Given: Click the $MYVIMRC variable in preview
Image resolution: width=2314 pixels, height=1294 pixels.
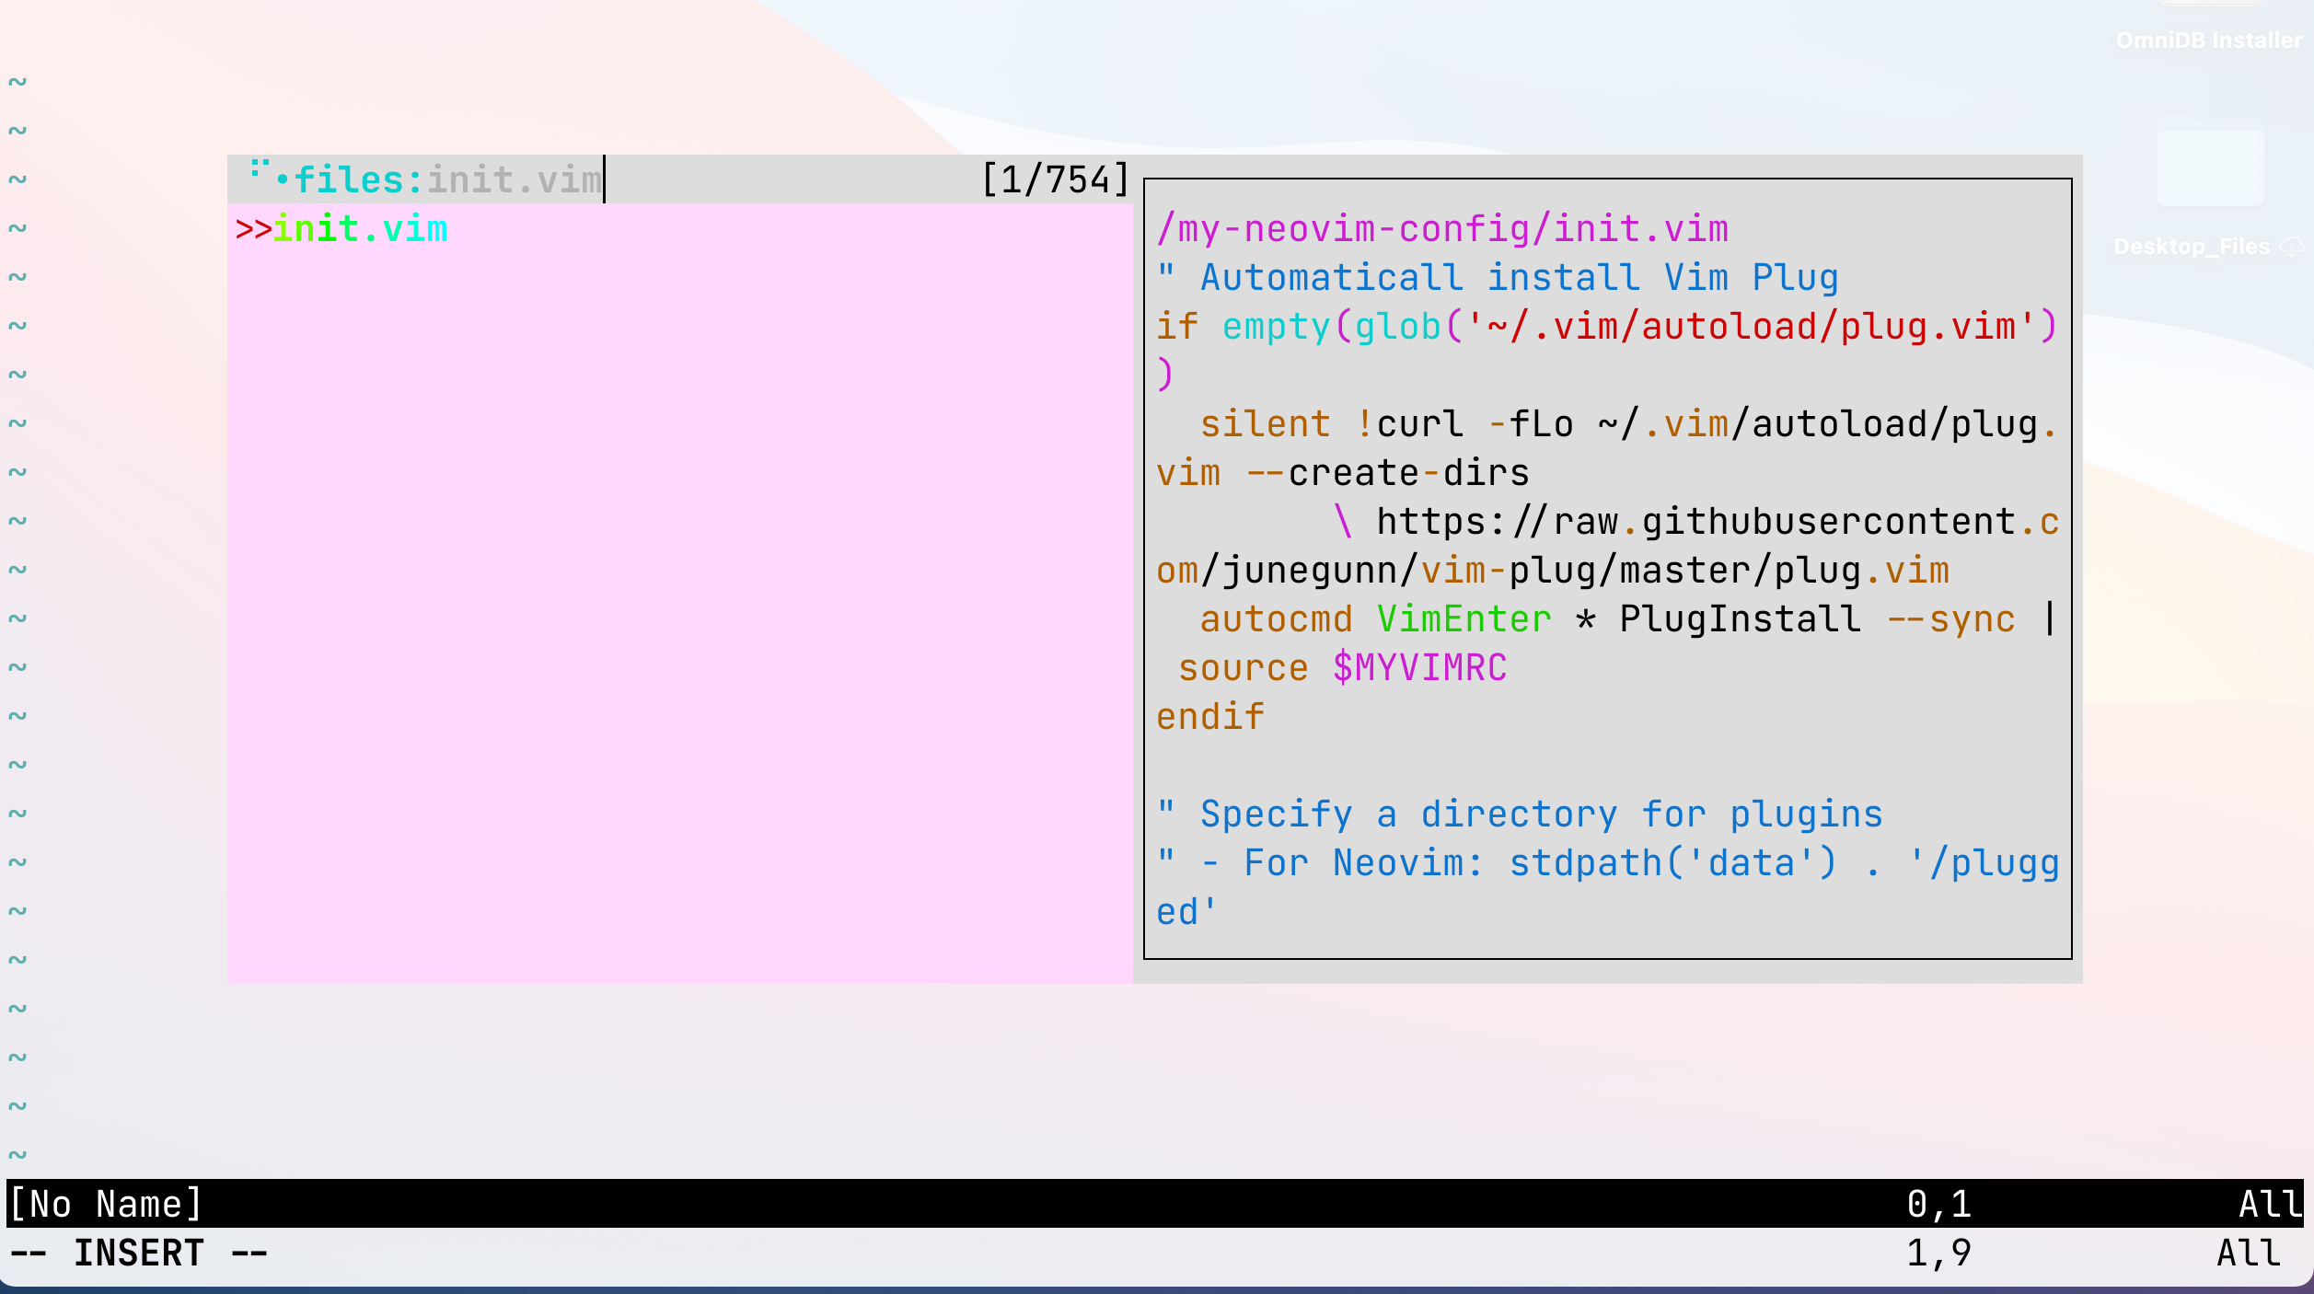Looking at the screenshot, I should pos(1418,667).
